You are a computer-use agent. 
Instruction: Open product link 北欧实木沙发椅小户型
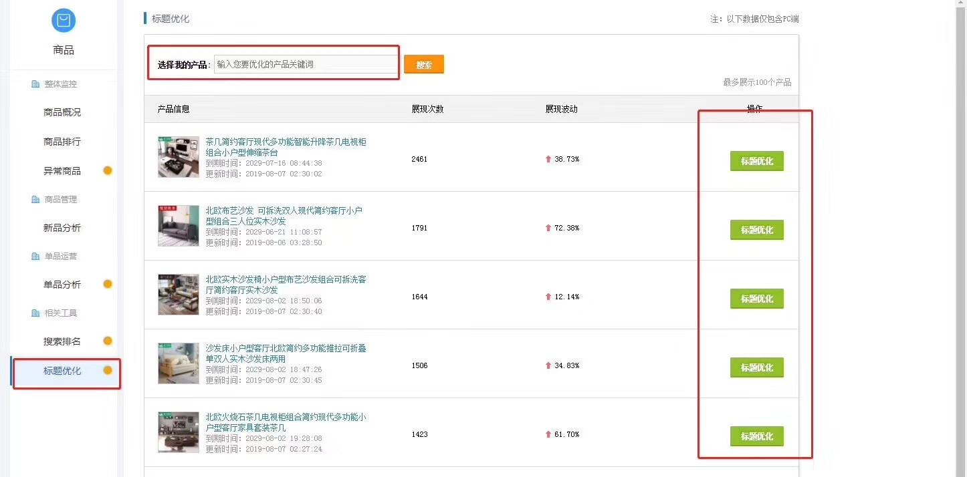point(286,285)
